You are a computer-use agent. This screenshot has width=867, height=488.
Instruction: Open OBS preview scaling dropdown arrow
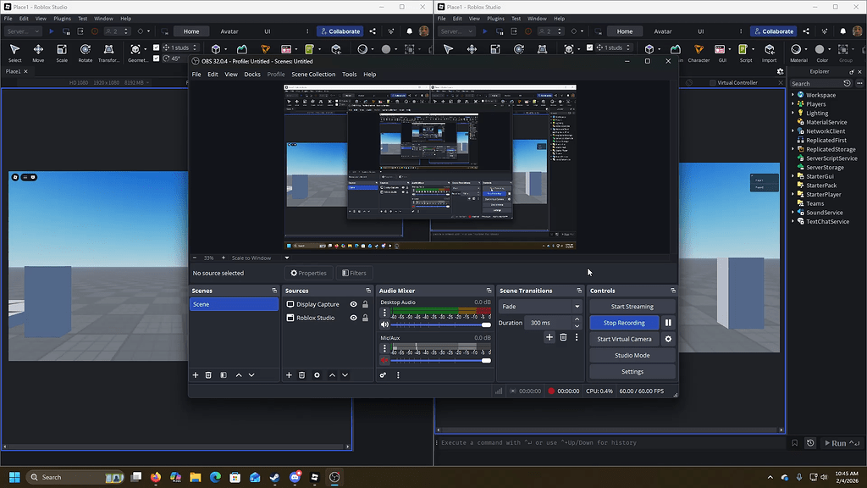pos(287,258)
